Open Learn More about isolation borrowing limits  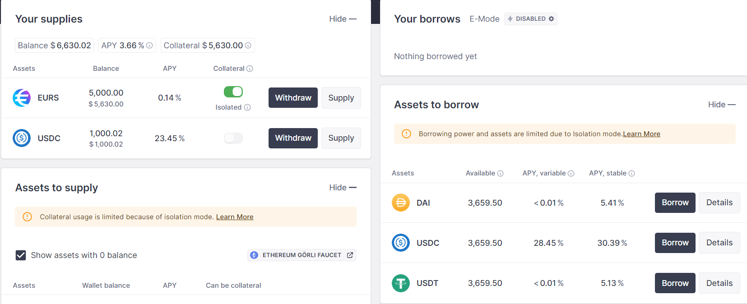tap(641, 134)
